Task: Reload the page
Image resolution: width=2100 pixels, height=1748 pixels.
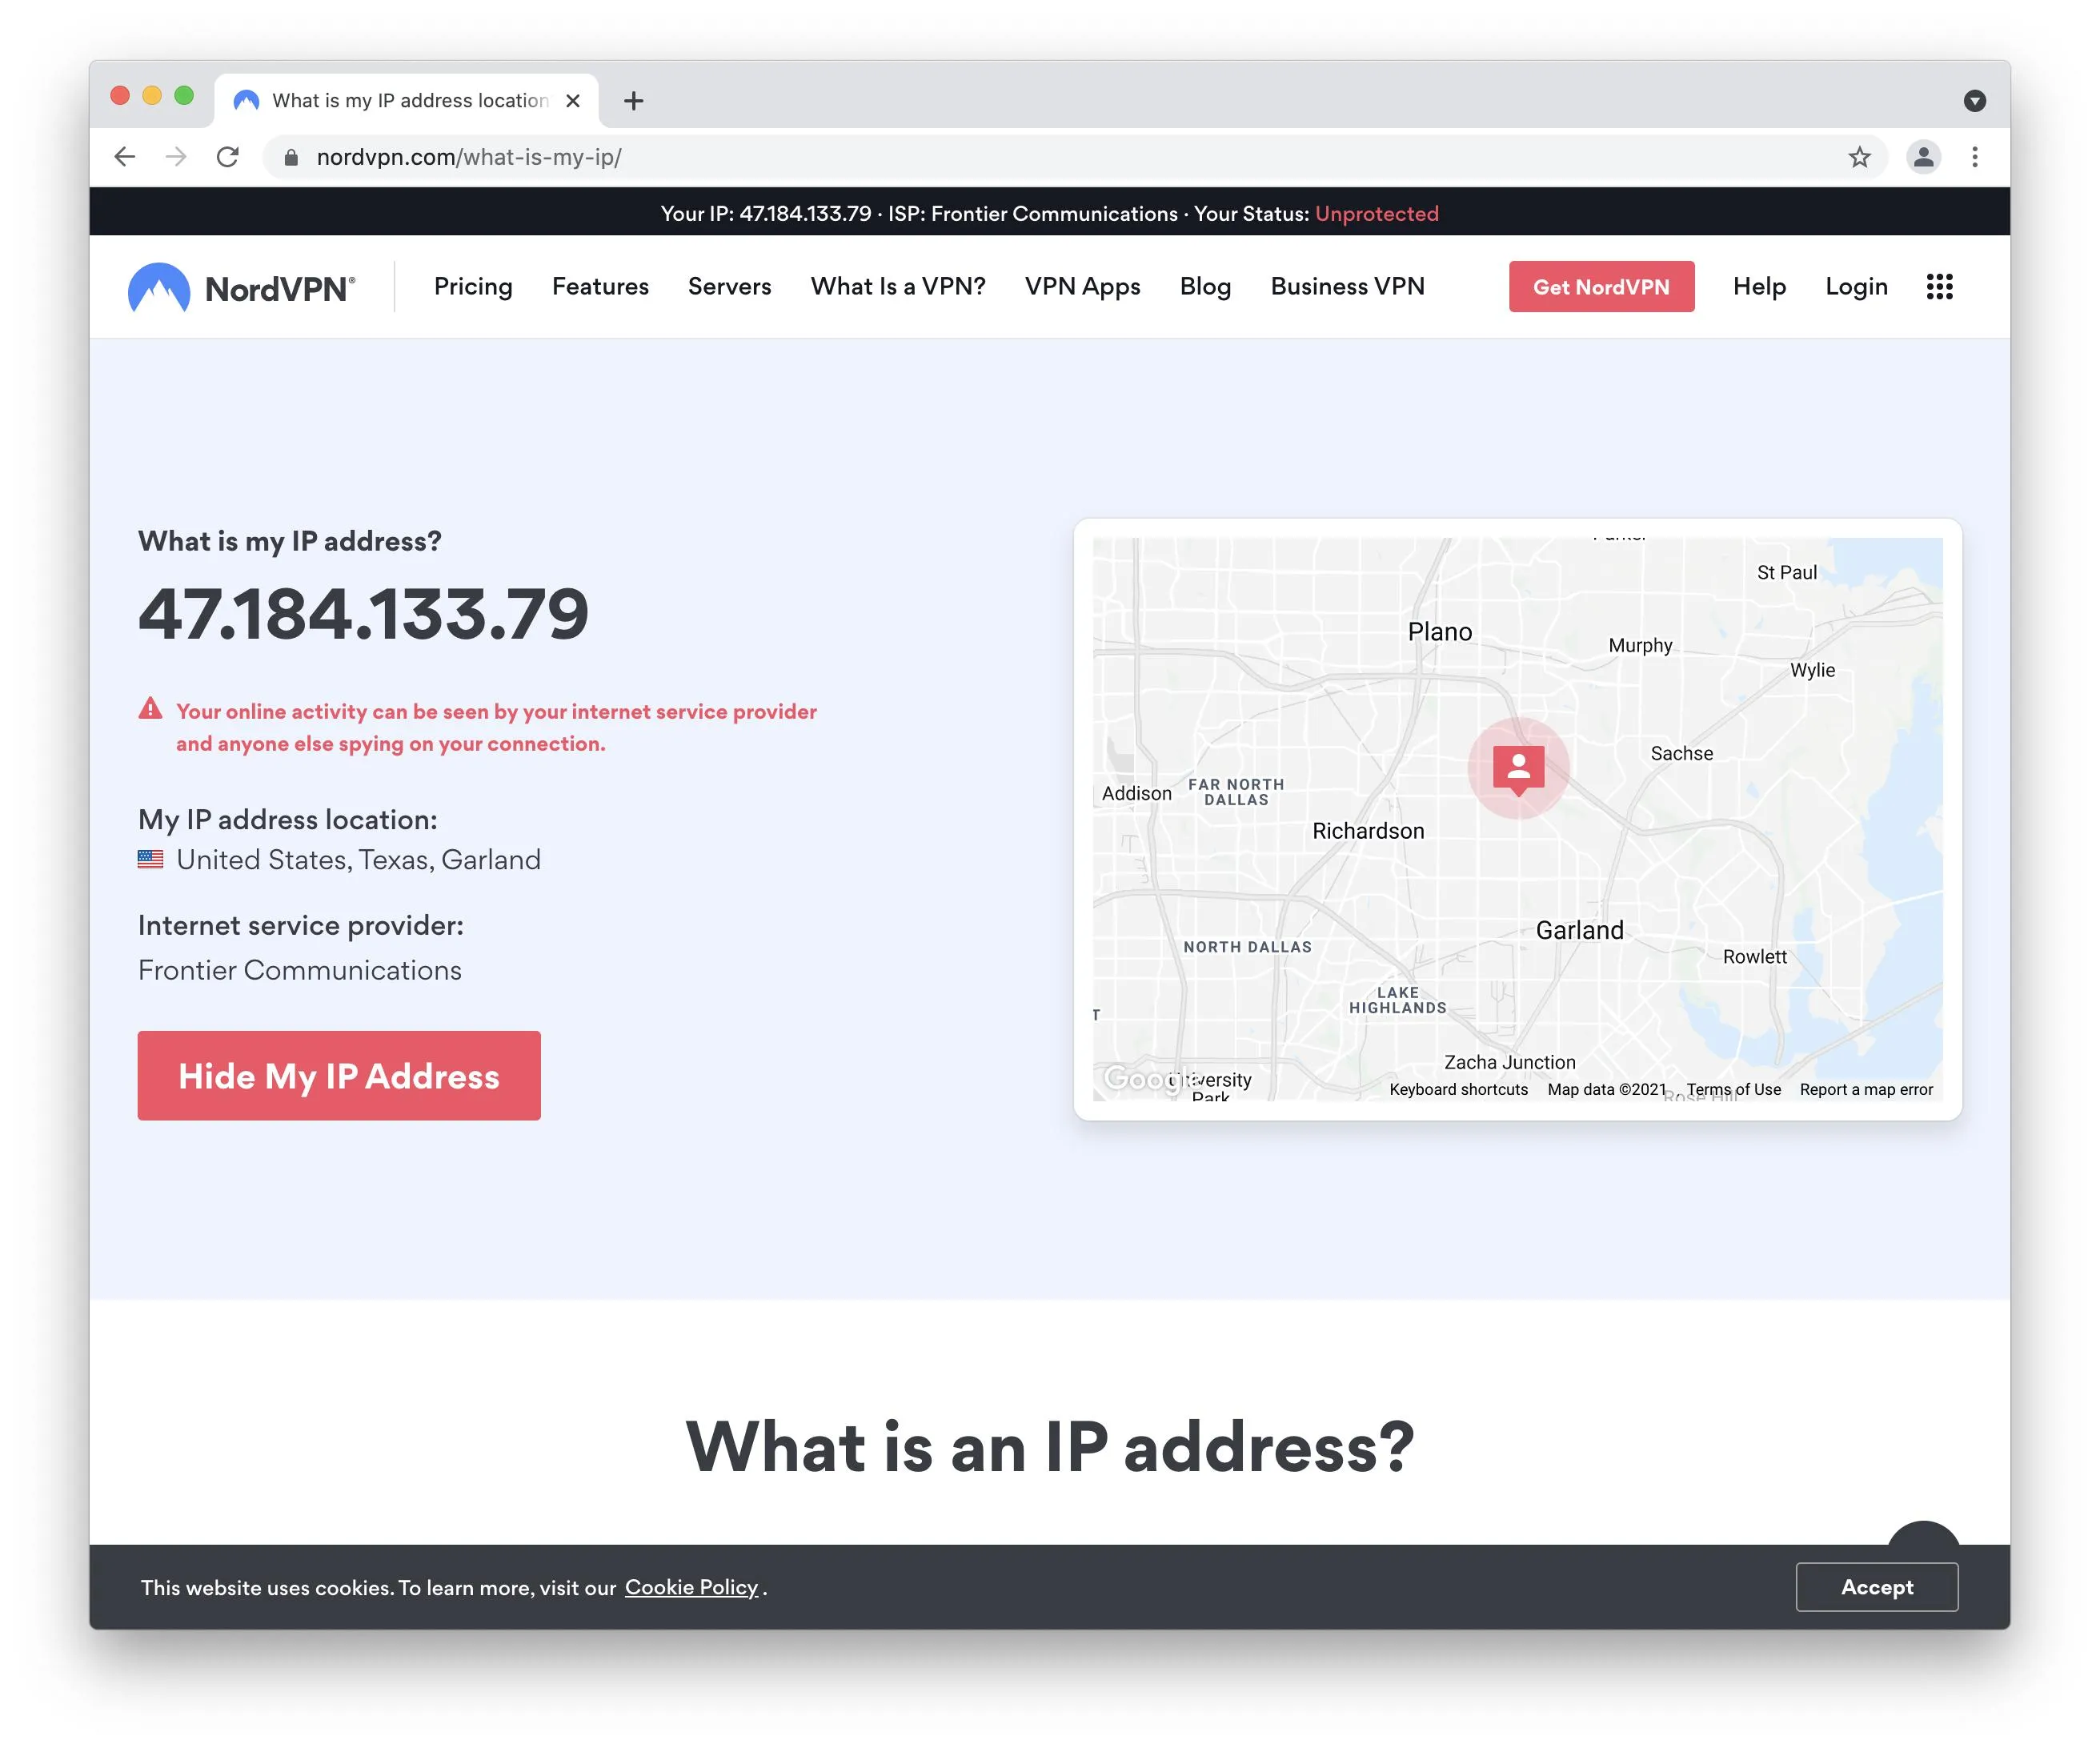Action: [x=228, y=157]
